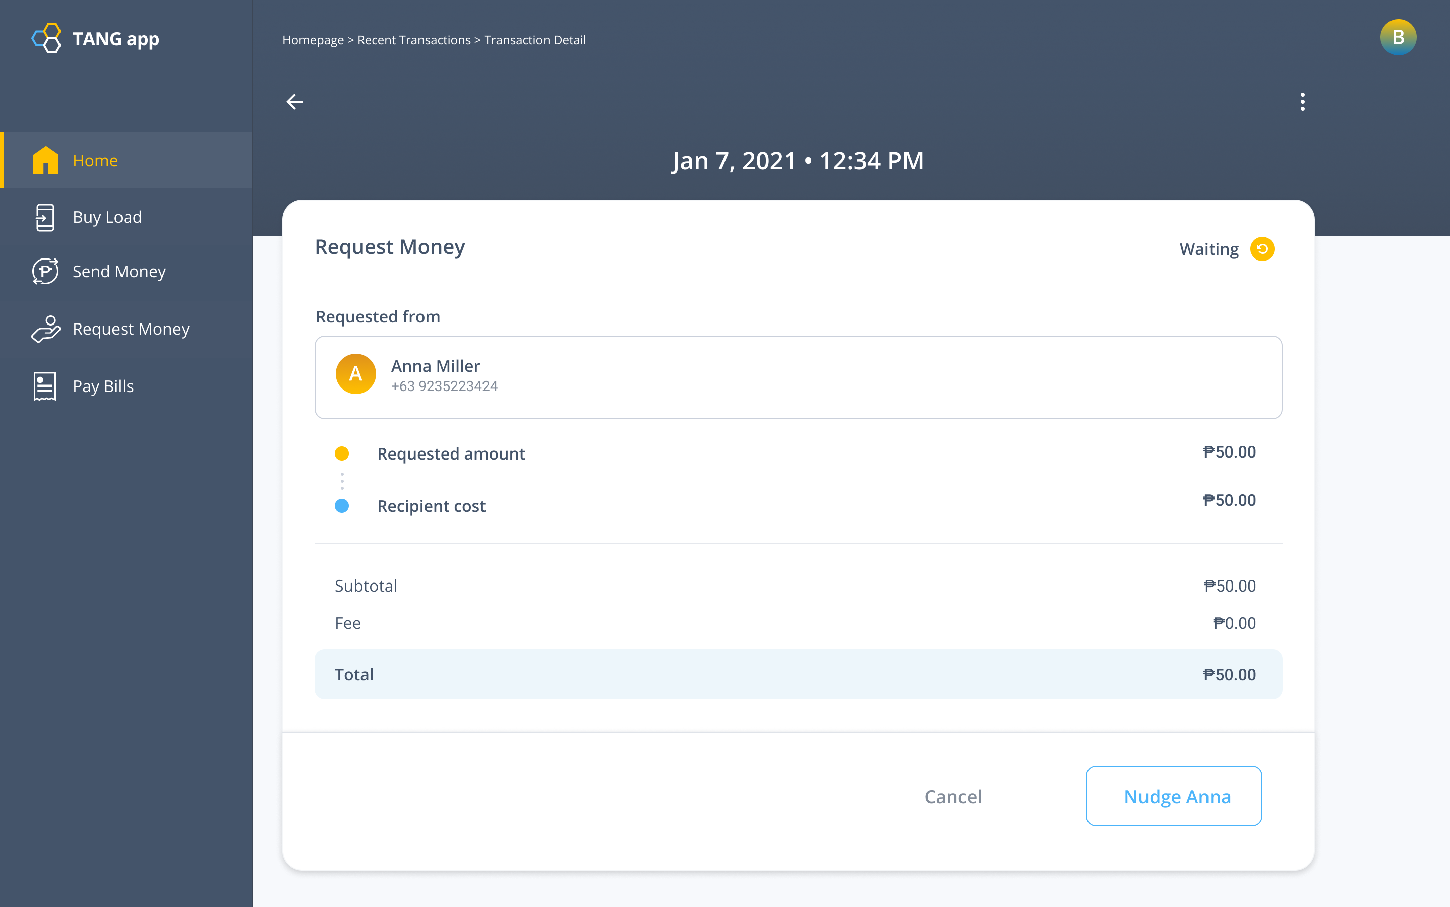Image resolution: width=1450 pixels, height=907 pixels.
Task: Open Home in the sidebar
Action: [127, 160]
